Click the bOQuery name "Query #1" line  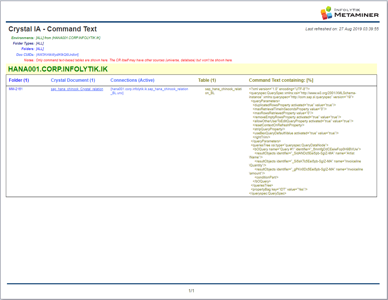coord(307,149)
